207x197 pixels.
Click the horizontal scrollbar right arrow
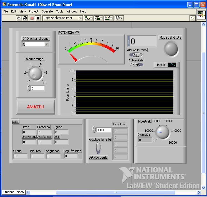click(199, 192)
